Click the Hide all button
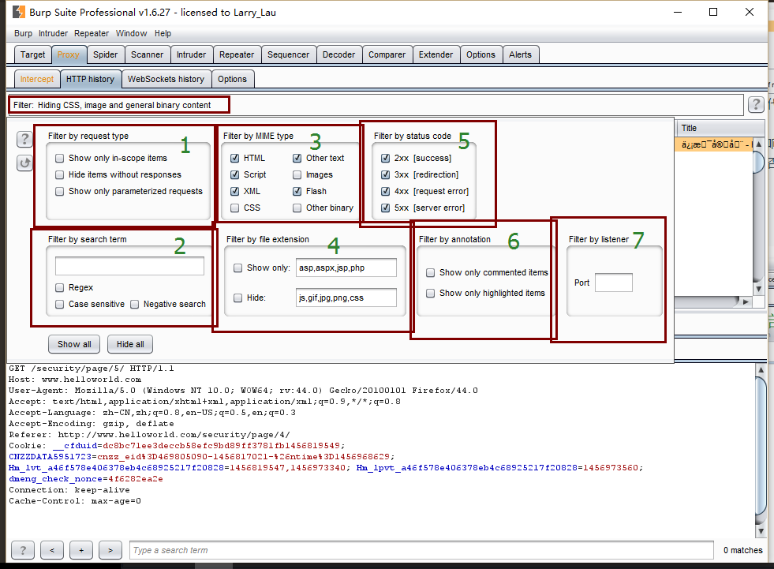The image size is (774, 569). click(x=130, y=344)
